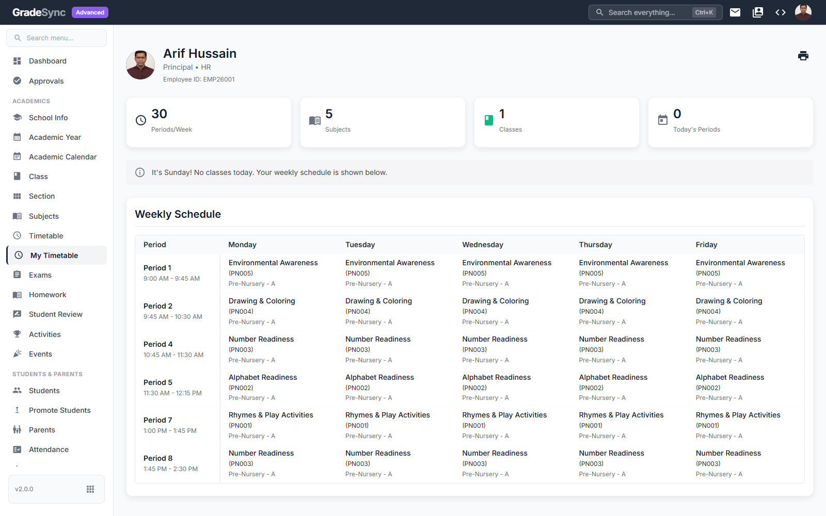Viewport: 826px width, 516px height.
Task: Click the GradeSync logo
Action: pyautogui.click(x=39, y=12)
